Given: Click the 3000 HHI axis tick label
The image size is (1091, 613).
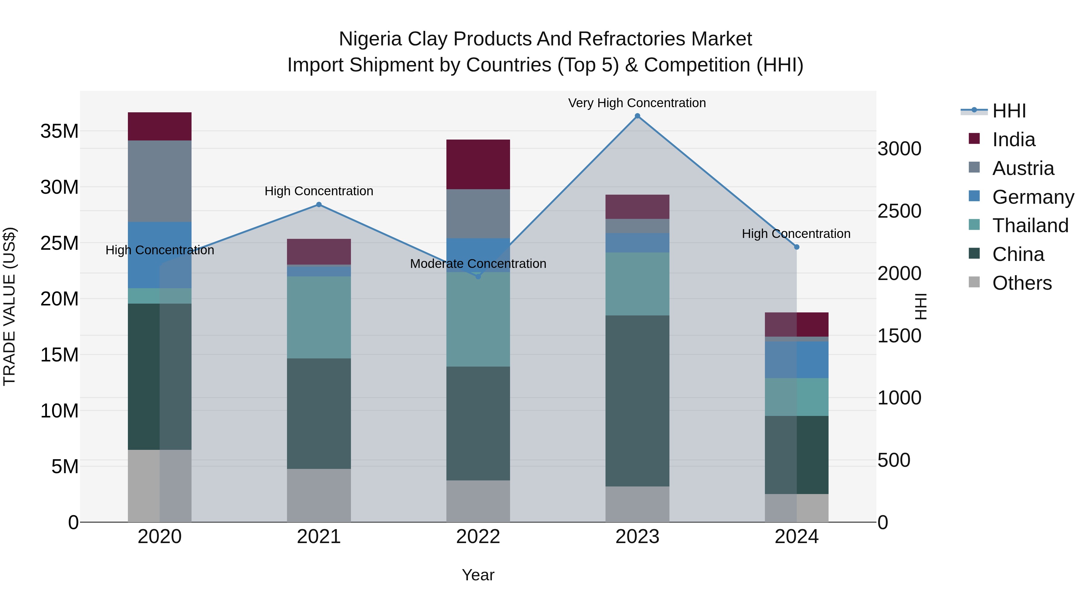Looking at the screenshot, I should point(899,149).
